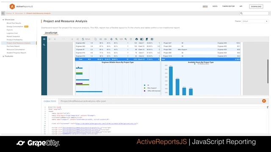Click the Misc Support green legend swatch
The height and width of the screenshot is (152, 271).
145,88
